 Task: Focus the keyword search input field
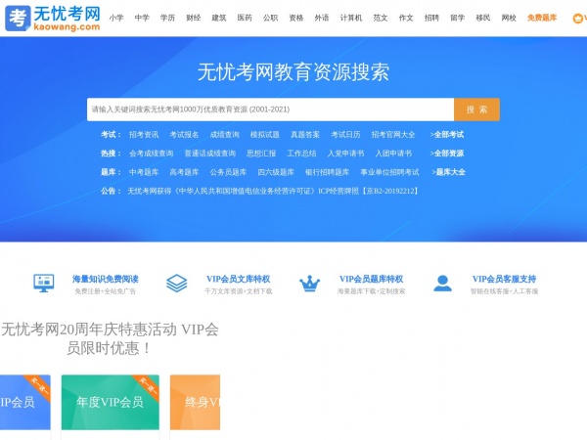270,110
